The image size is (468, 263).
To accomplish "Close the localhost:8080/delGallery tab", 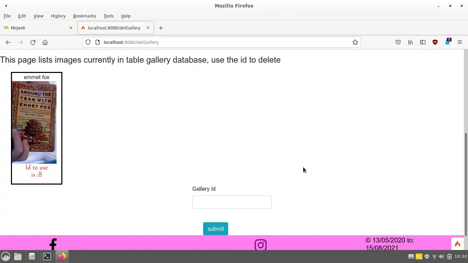I will pyautogui.click(x=148, y=28).
